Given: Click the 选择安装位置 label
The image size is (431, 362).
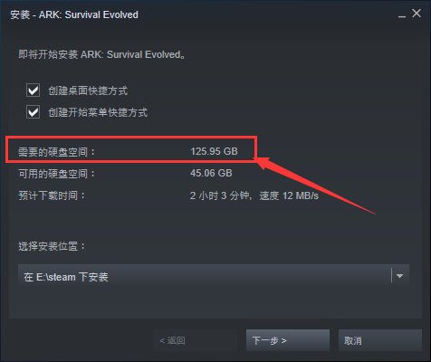Looking at the screenshot, I should [52, 246].
